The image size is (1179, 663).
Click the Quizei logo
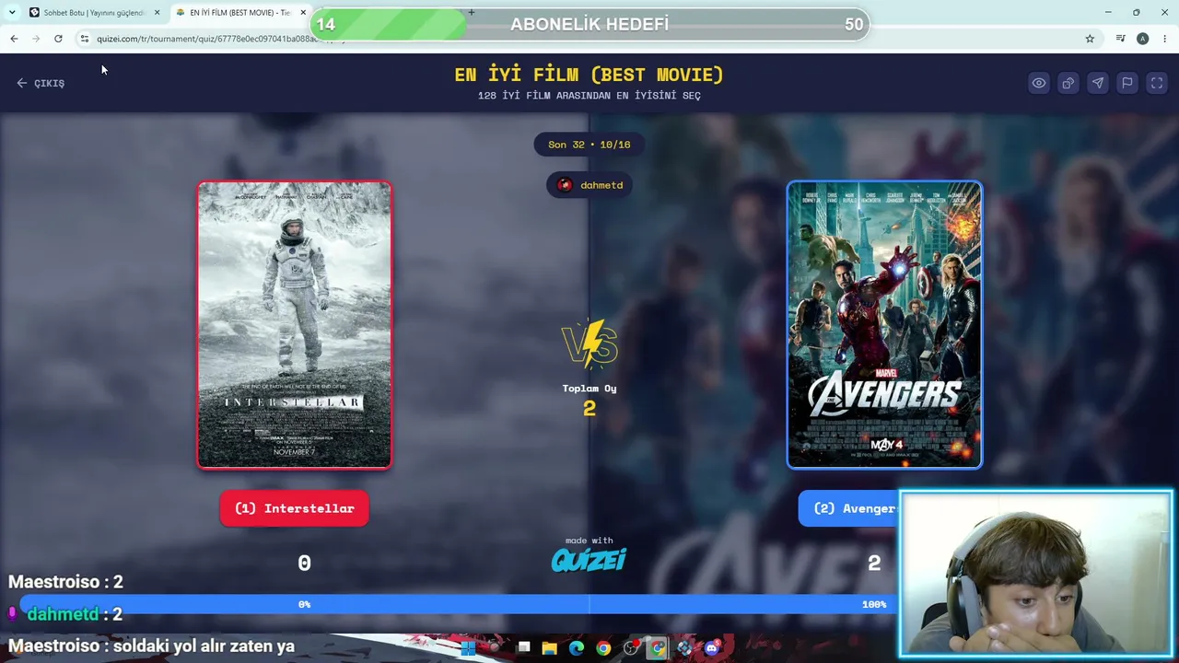tap(589, 559)
